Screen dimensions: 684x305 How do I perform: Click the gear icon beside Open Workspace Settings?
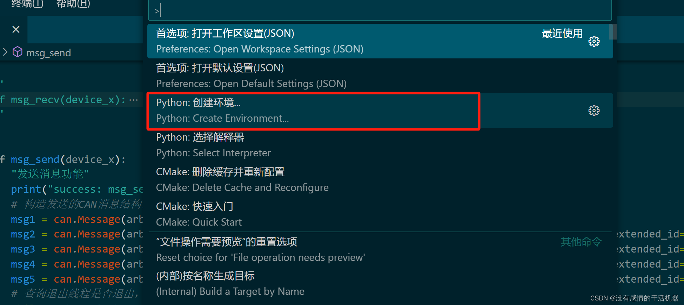594,41
